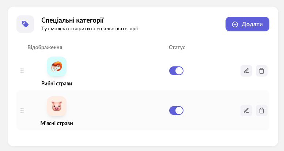Click the М'ясні страви label

tap(57, 123)
